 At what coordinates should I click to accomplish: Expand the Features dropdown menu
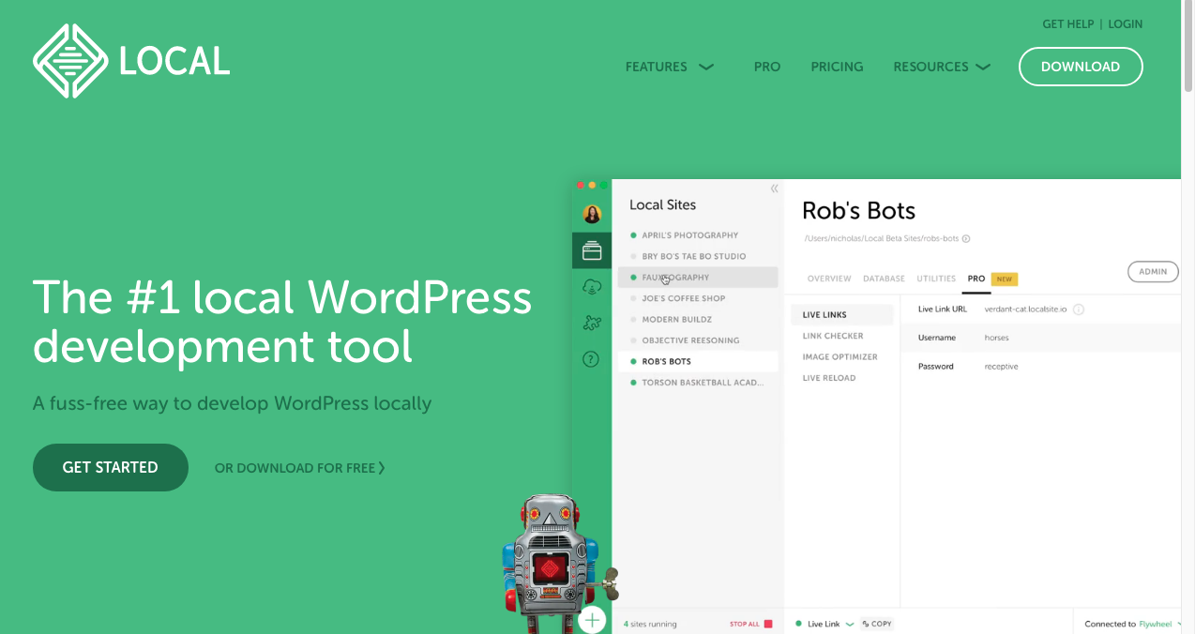coord(670,67)
